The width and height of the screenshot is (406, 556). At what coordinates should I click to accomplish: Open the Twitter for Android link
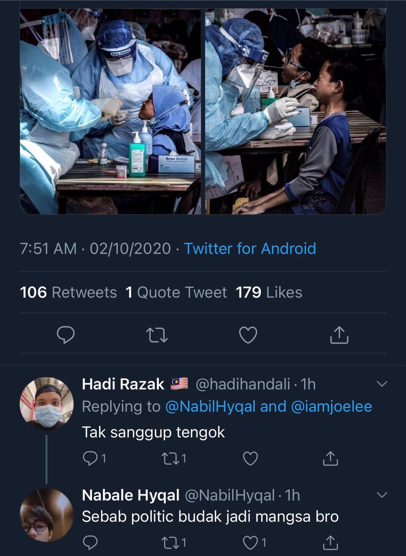(250, 248)
